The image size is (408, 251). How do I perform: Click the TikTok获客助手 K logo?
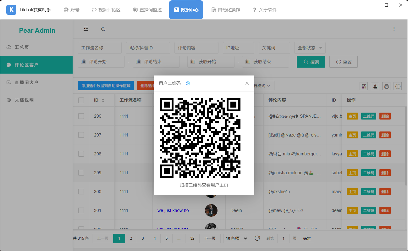click(11, 10)
